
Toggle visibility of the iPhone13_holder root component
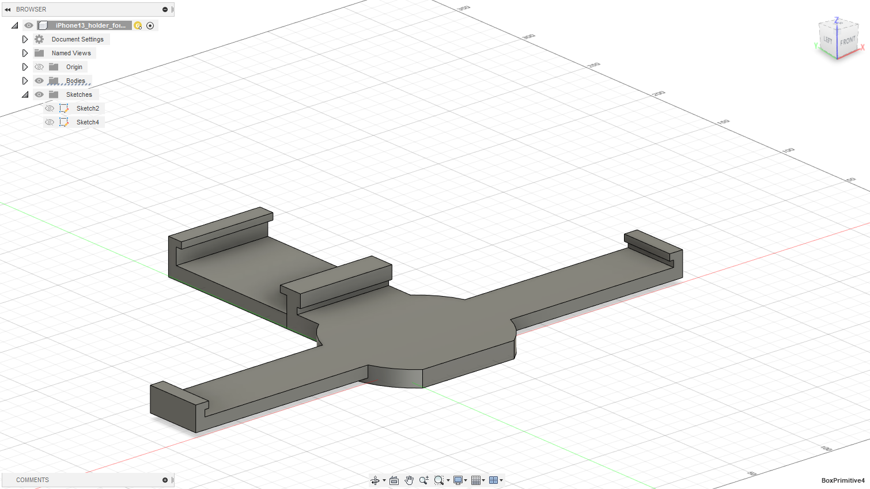pyautogui.click(x=29, y=25)
